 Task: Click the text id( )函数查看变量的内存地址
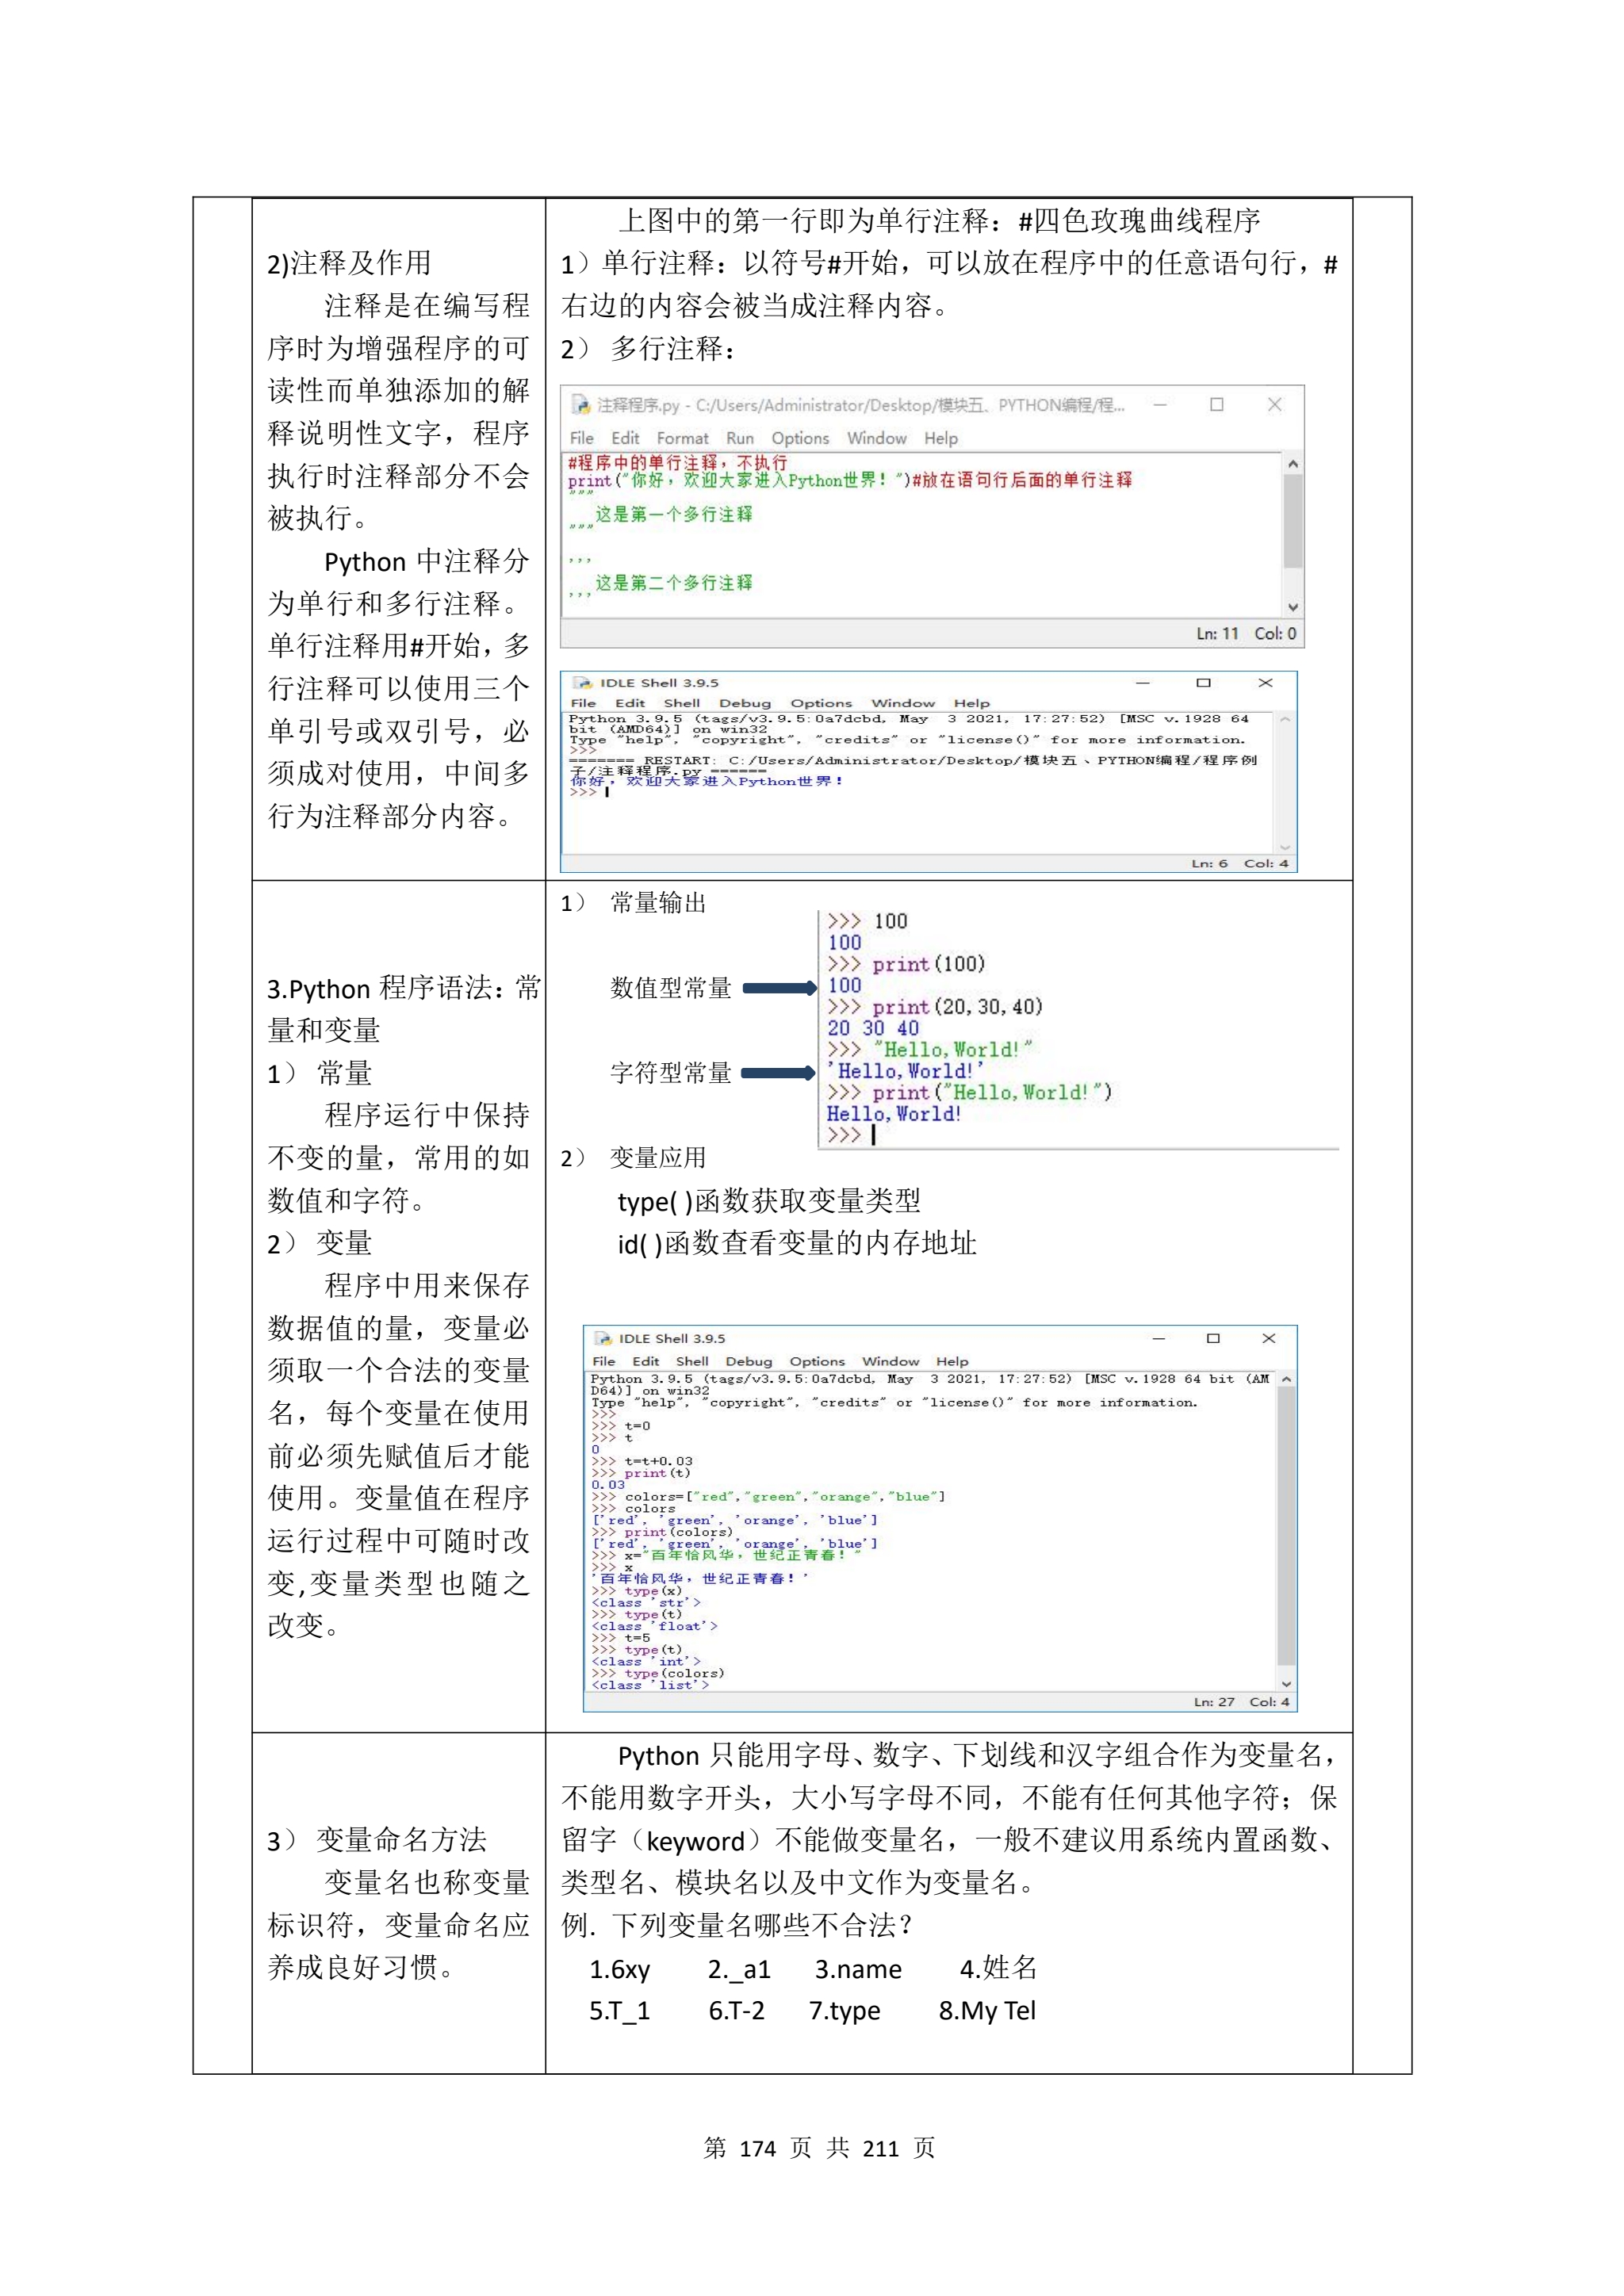797,1244
